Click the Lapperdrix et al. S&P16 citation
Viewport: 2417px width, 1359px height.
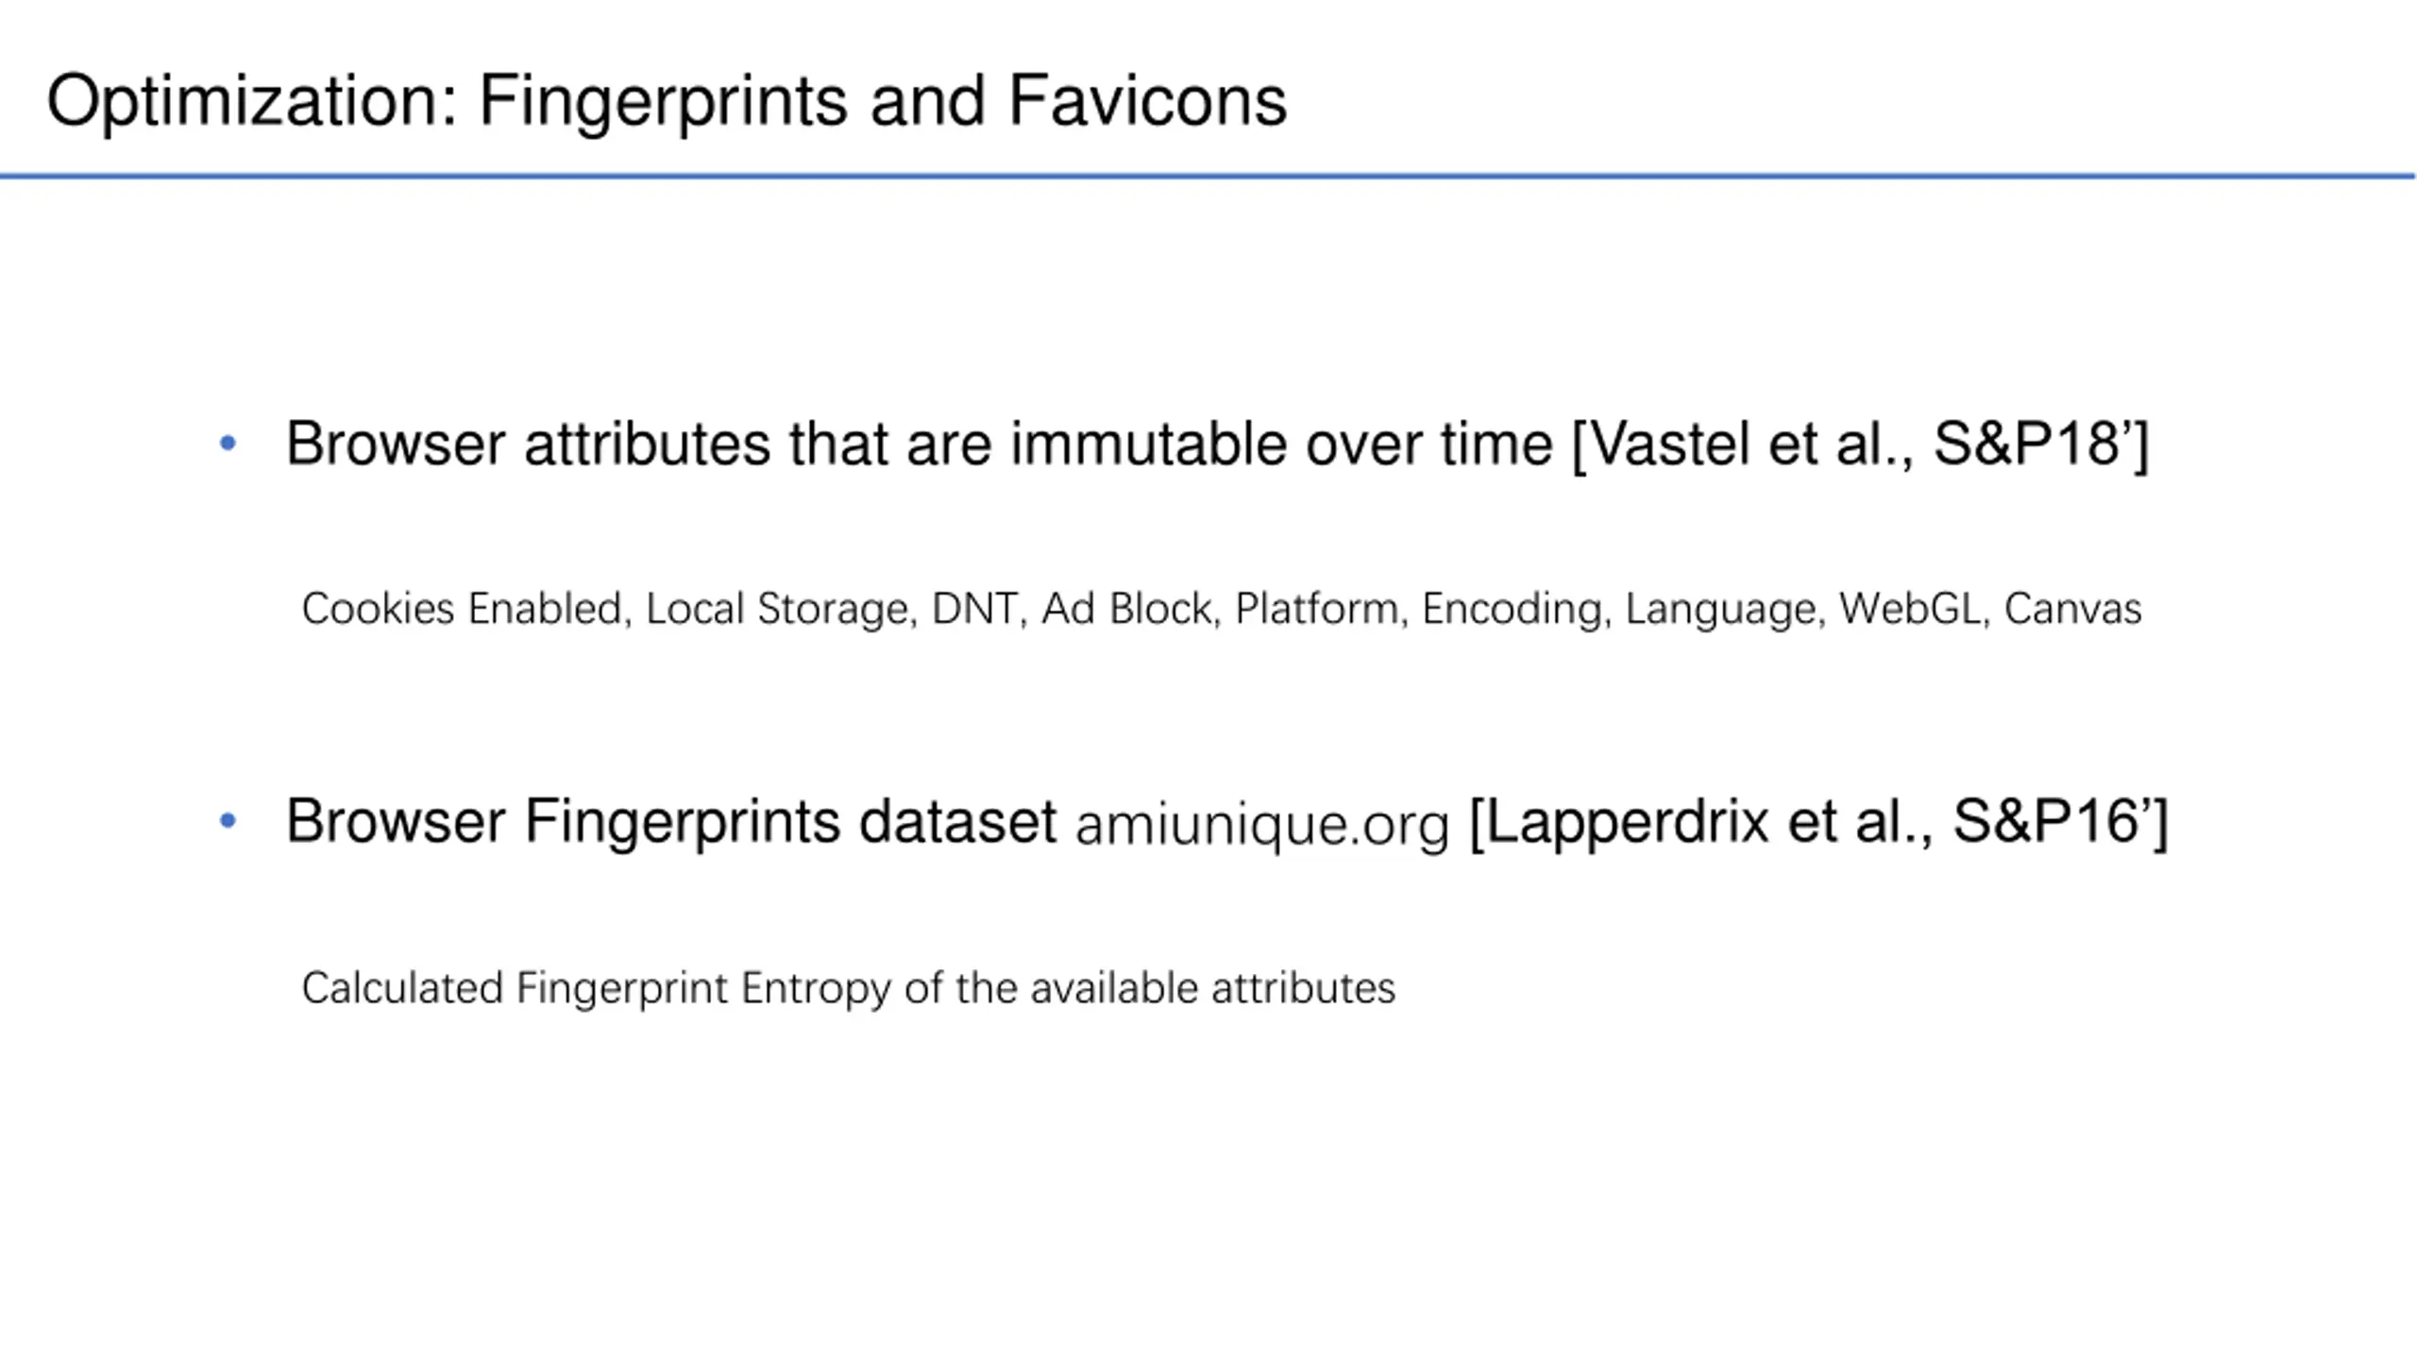1819,822
